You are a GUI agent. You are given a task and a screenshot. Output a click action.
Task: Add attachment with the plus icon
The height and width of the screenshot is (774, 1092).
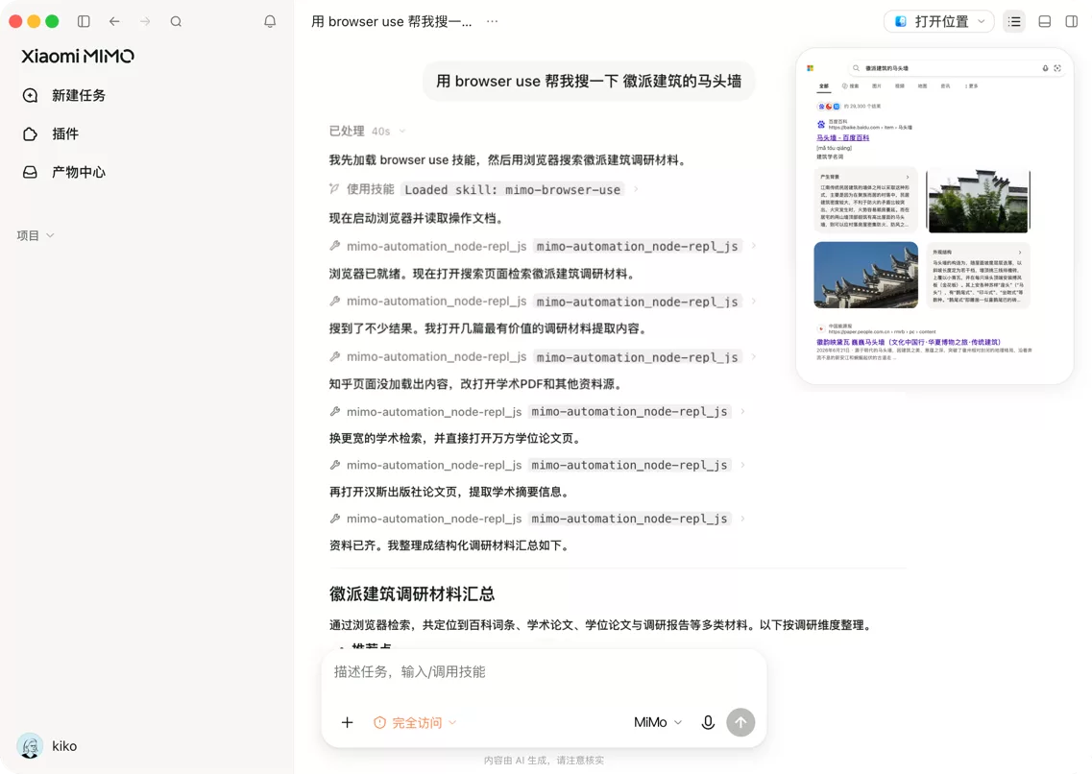click(x=347, y=722)
